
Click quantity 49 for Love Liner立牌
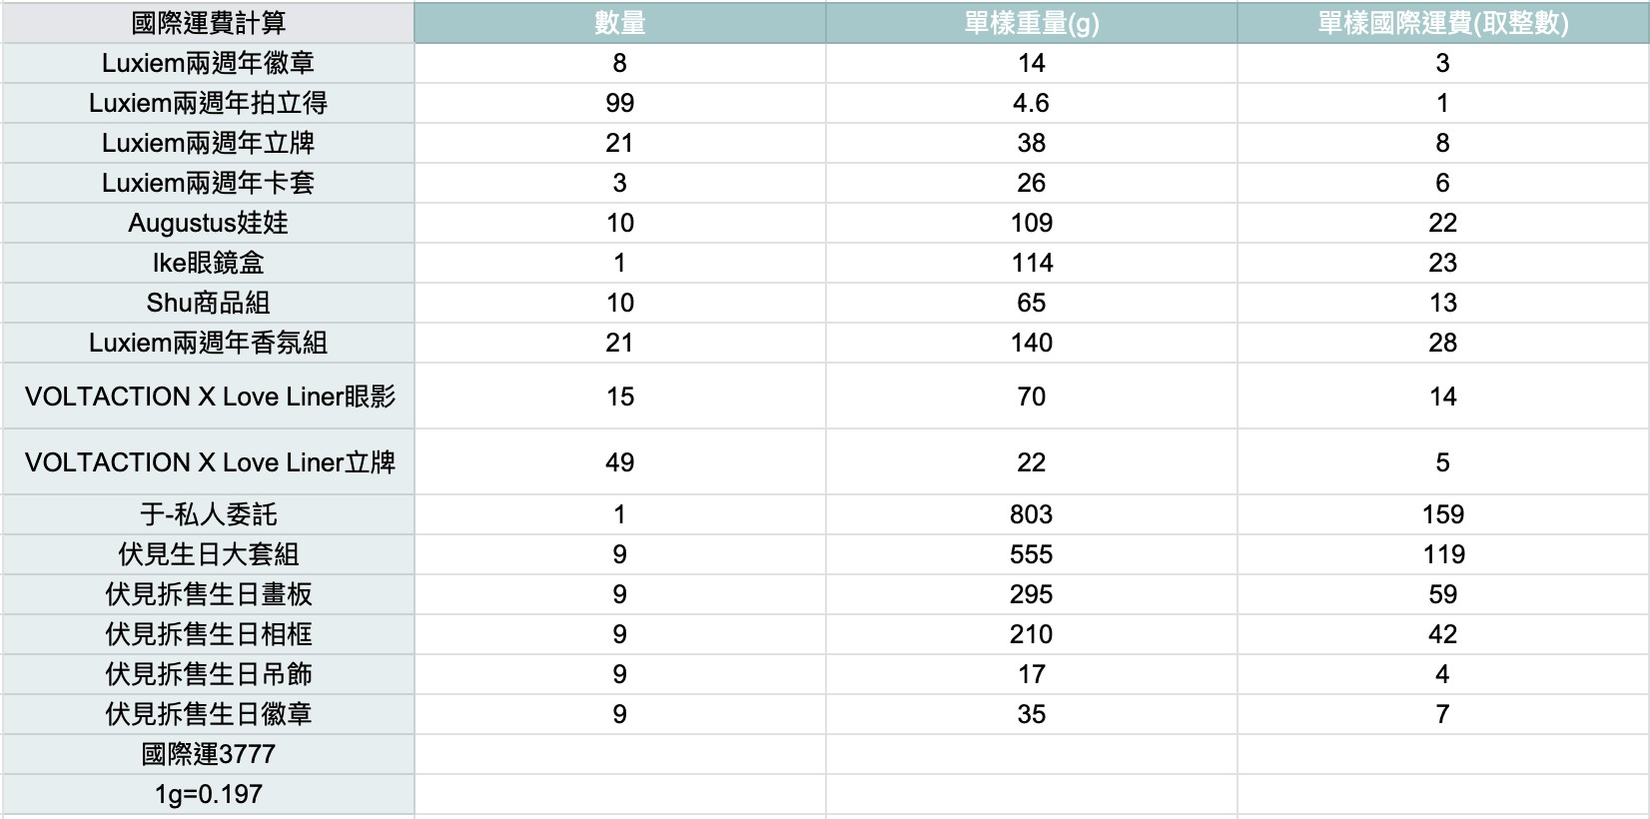pyautogui.click(x=619, y=462)
